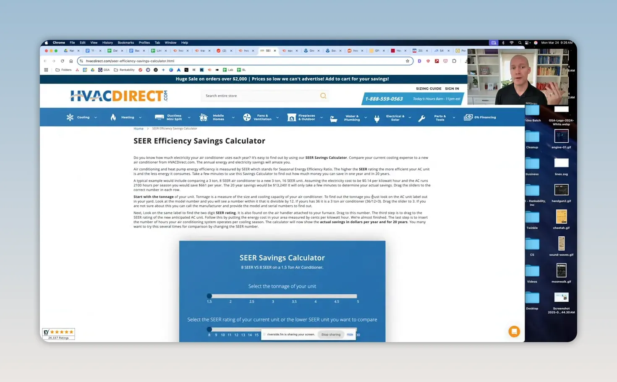Open the Videos folder on the desktop
Viewport: 617px width, 382px height.
coord(532,274)
